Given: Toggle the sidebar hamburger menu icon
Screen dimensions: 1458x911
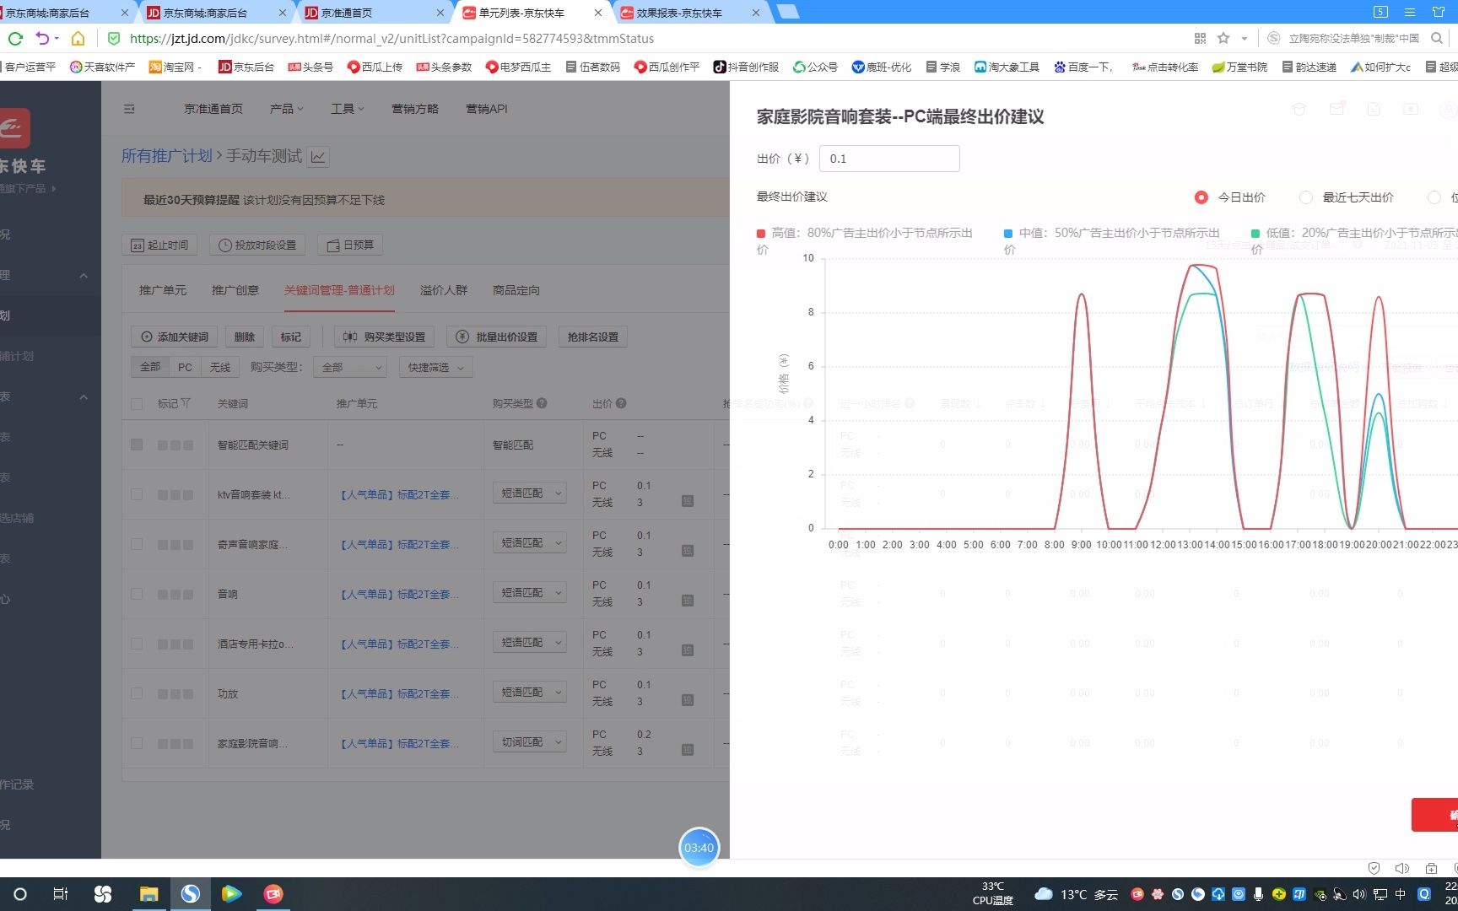Looking at the screenshot, I should [129, 109].
